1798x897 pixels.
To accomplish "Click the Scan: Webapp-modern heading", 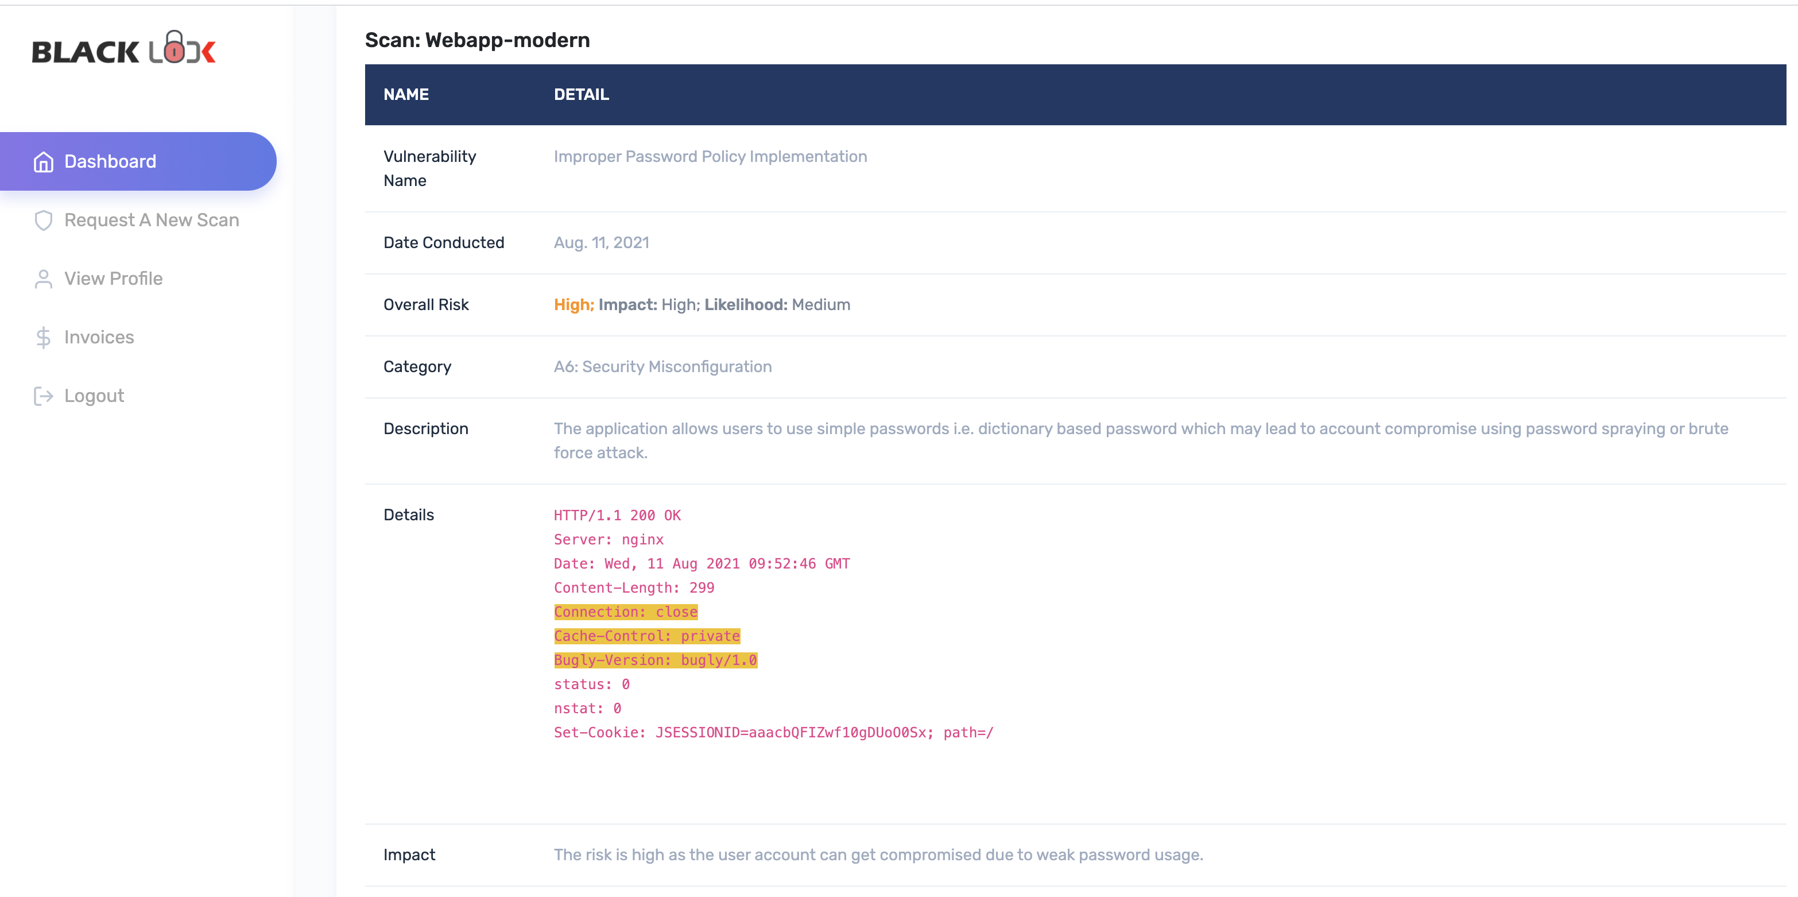I will 478,40.
